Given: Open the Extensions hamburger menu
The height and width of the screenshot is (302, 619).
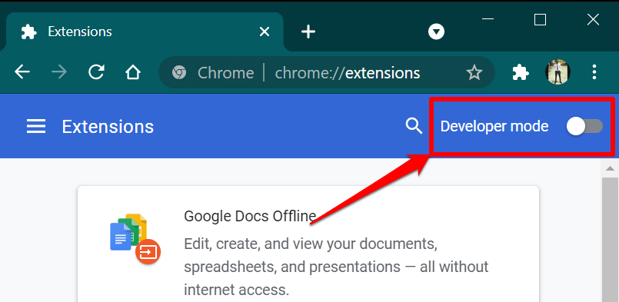Looking at the screenshot, I should pos(36,127).
